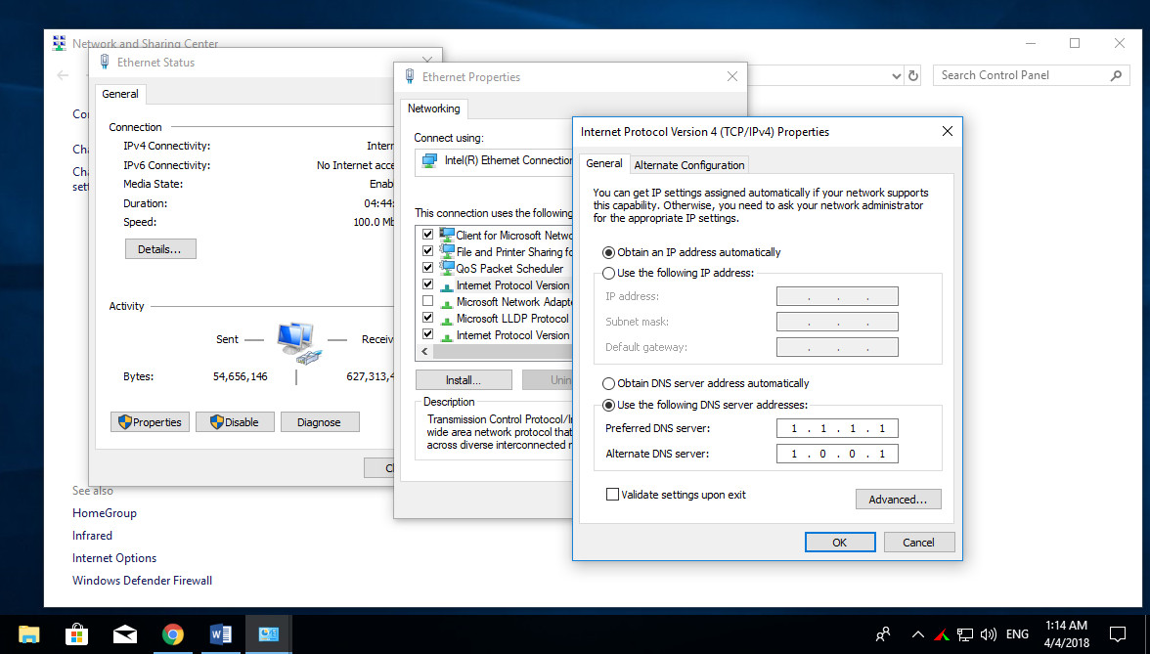Viewport: 1150px width, 654px height.
Task: Open the HomeGroup link
Action: (104, 513)
